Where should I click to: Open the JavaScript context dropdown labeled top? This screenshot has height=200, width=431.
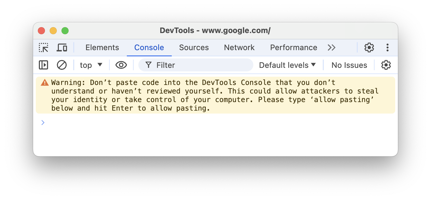(91, 65)
